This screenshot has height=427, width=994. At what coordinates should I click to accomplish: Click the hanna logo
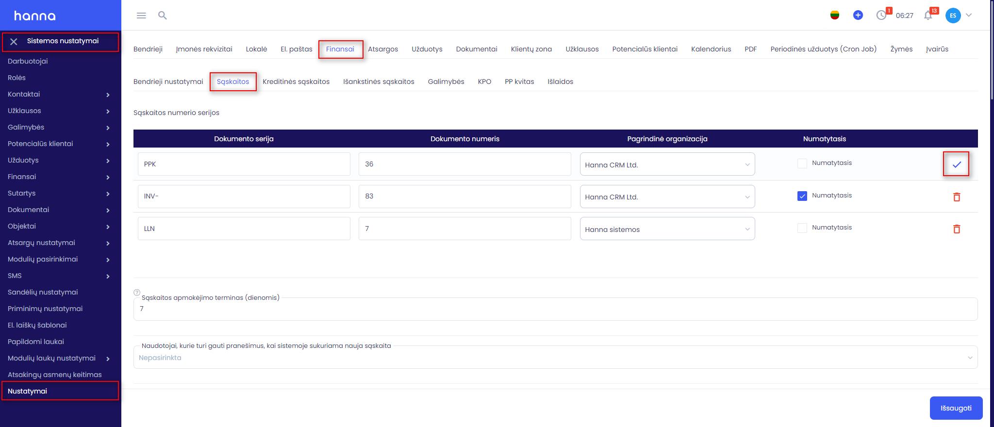(35, 16)
